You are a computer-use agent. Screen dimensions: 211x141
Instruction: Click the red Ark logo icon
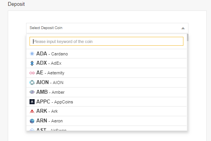32,111
